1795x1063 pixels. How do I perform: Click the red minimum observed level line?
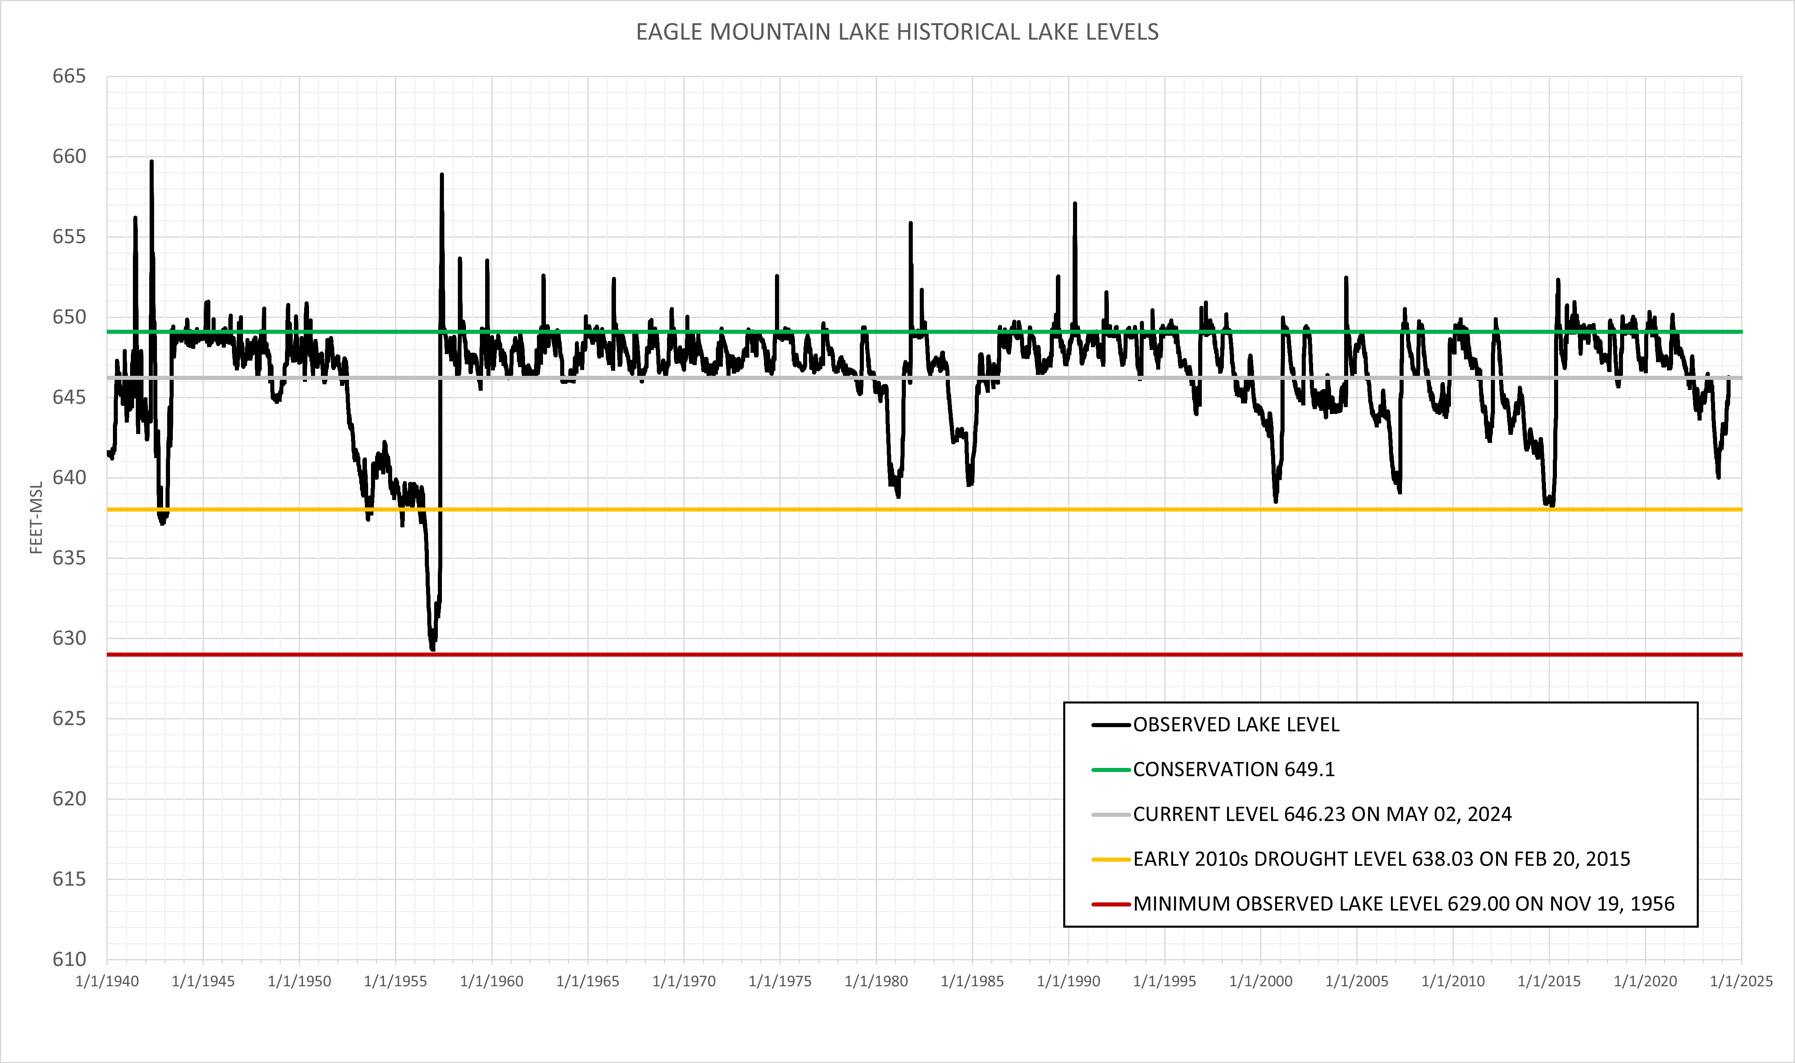tap(924, 655)
